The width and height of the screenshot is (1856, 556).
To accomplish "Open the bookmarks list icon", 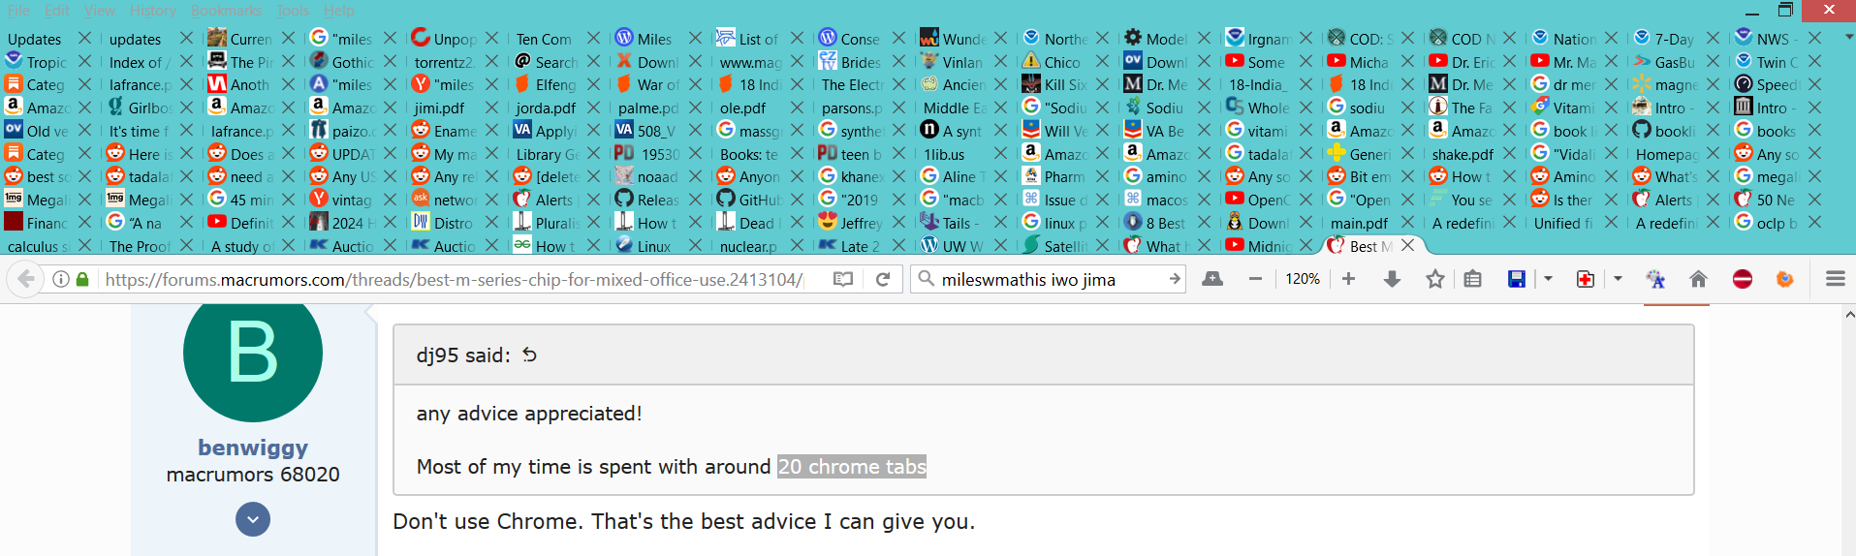I will pyautogui.click(x=1473, y=279).
